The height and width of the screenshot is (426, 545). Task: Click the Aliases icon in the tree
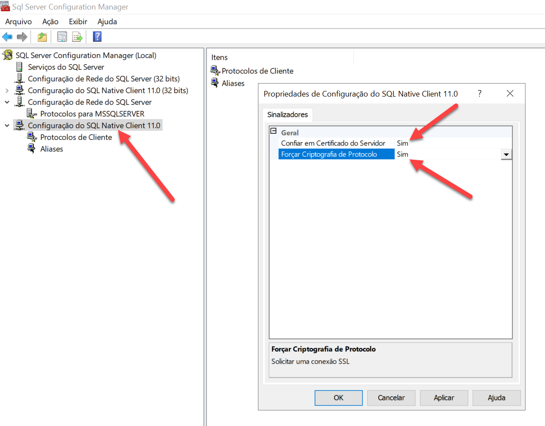(32, 148)
